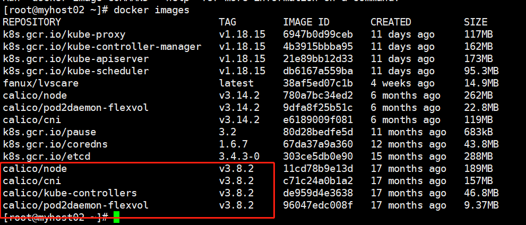The width and height of the screenshot is (526, 225).
Task: Click the 46.8MB size value
Action: point(481,193)
